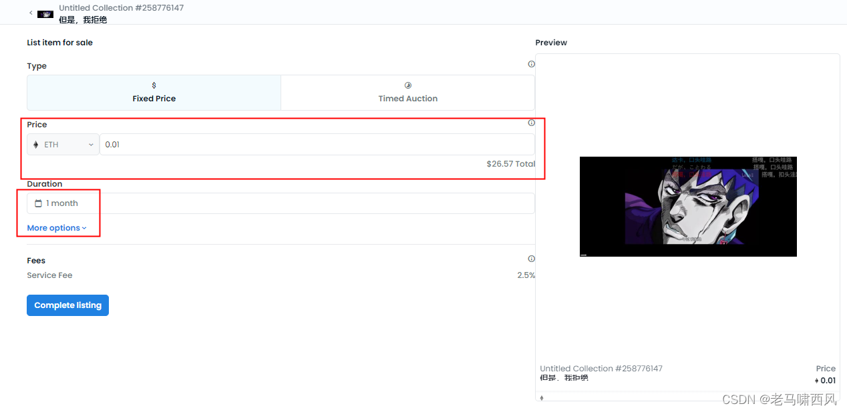The image size is (847, 412).
Task: Open collection name in Preview card
Action: pos(601,369)
